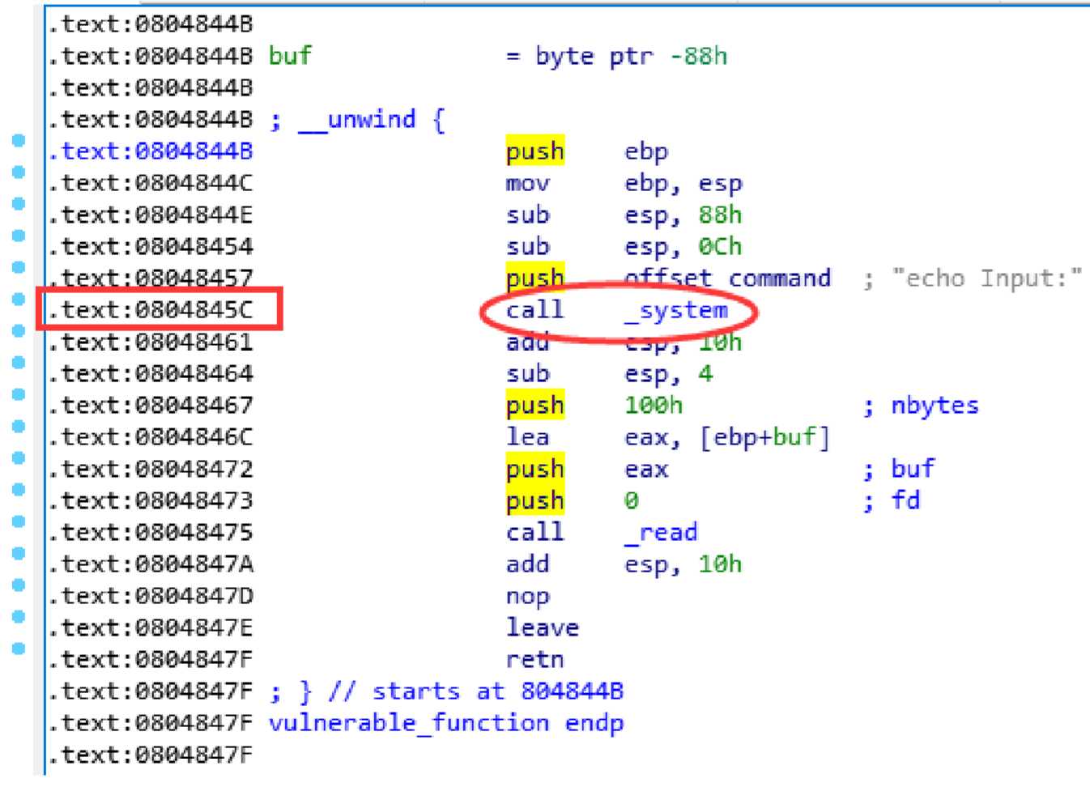The width and height of the screenshot is (1090, 787).
Task: Click the "; buf" comment after push eax
Action: click(x=898, y=469)
